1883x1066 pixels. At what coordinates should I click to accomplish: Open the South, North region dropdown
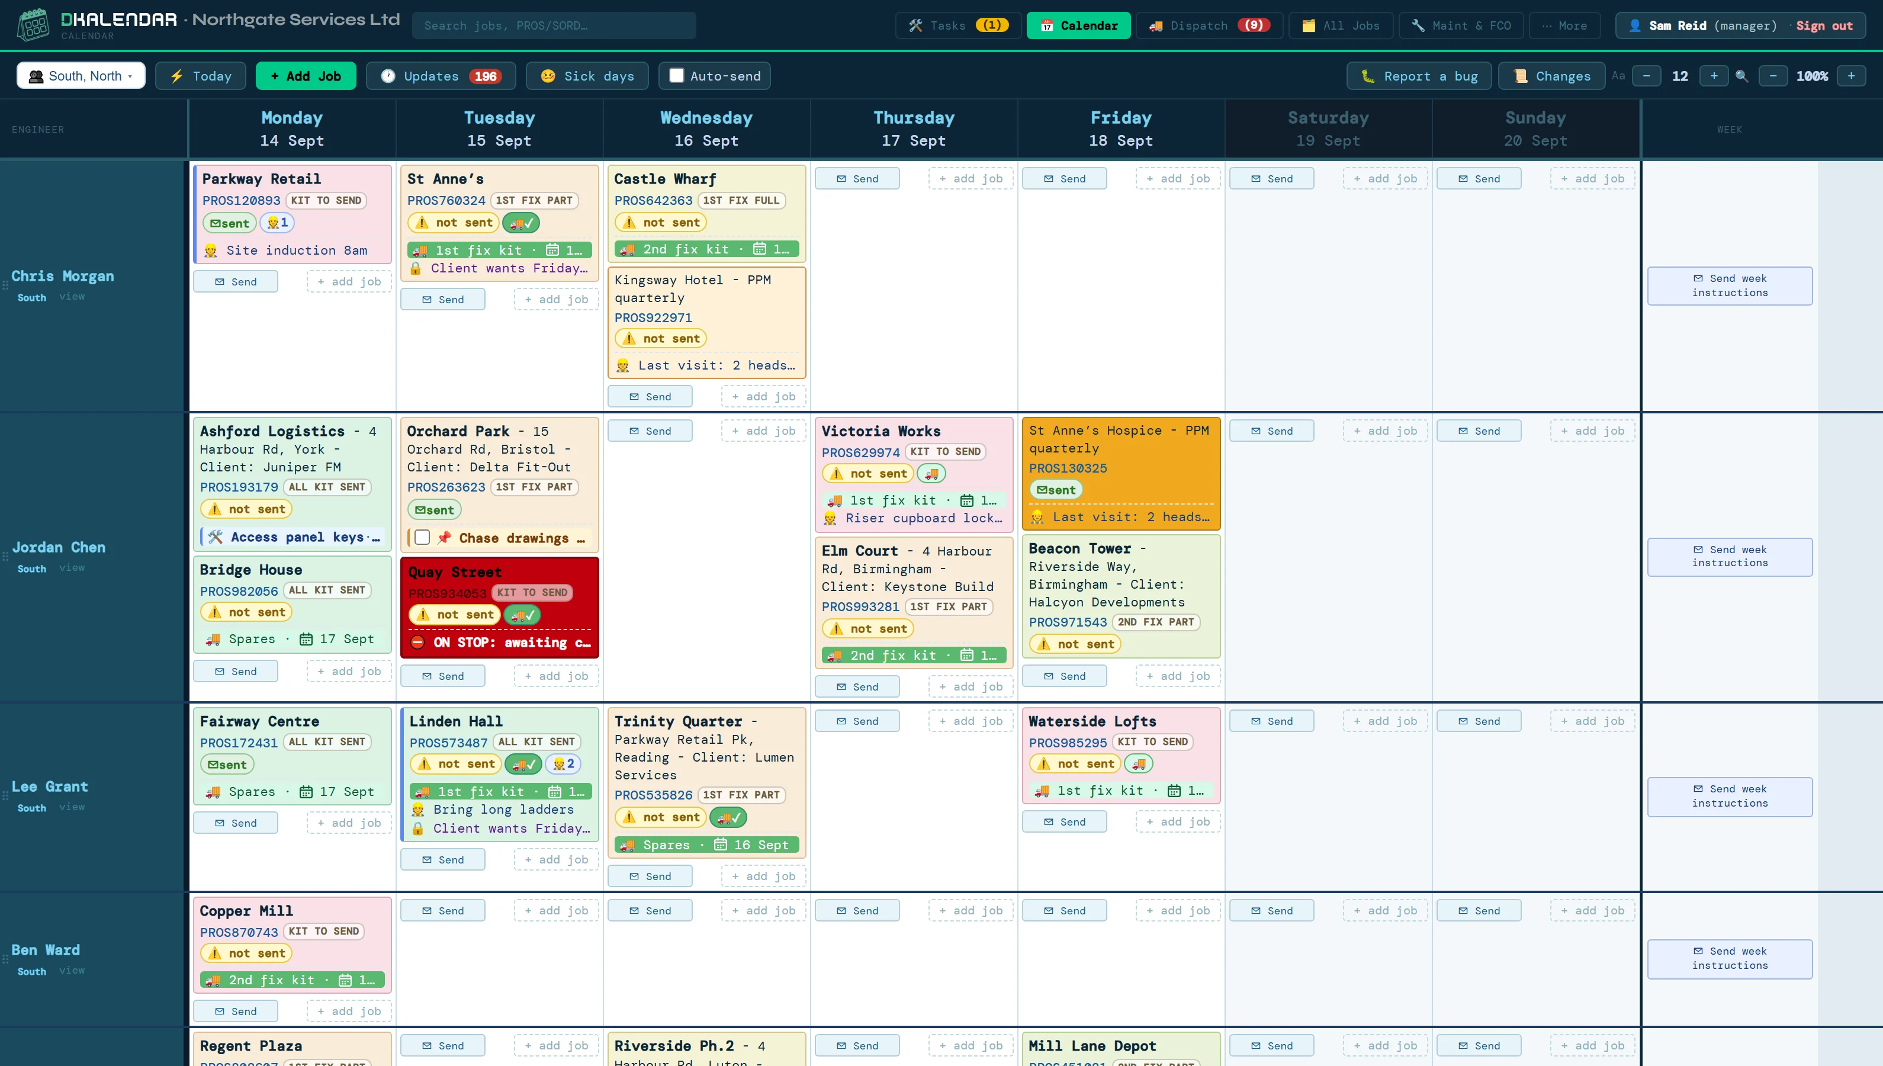(81, 76)
